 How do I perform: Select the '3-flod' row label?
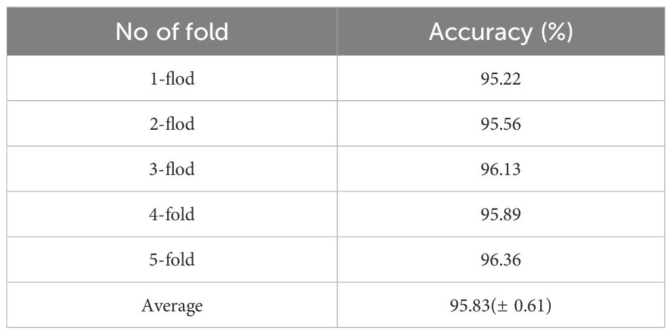172,170
